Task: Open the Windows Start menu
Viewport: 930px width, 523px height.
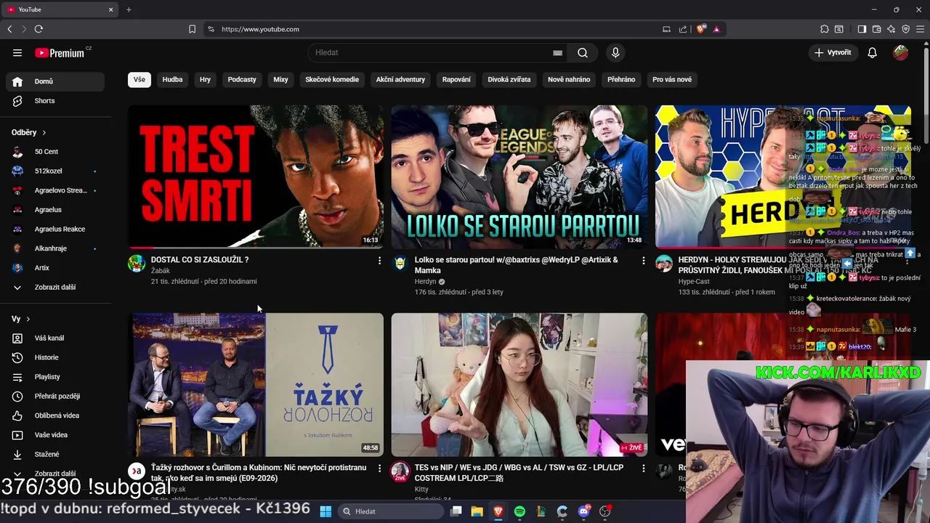Action: (x=325, y=511)
